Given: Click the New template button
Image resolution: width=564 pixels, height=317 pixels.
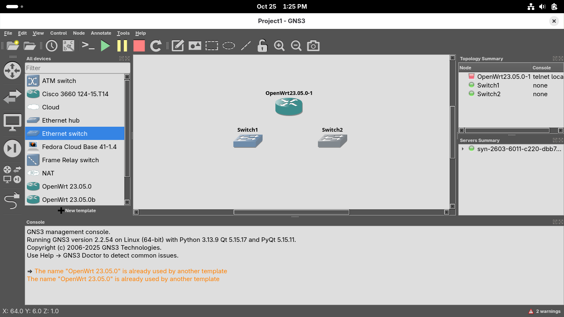Looking at the screenshot, I should point(77,211).
